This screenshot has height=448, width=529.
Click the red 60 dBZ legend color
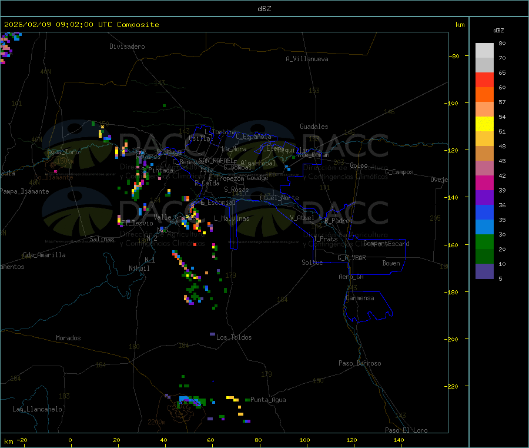[484, 79]
